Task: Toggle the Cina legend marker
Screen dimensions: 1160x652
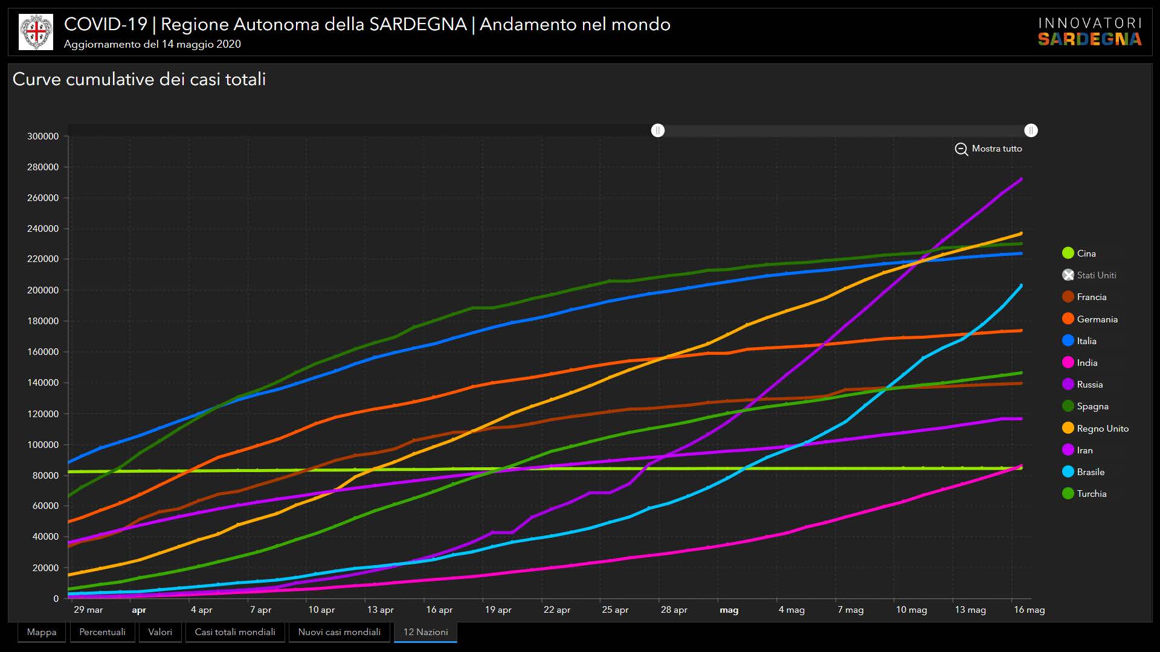Action: 1068,254
